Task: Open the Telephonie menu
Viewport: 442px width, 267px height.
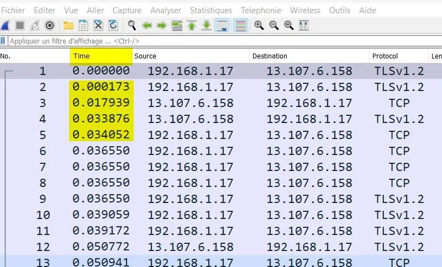Action: tap(261, 10)
